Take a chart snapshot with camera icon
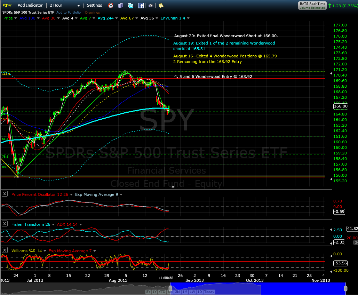Image resolution: width=358 pixels, height=295 pixels. tap(151, 6)
